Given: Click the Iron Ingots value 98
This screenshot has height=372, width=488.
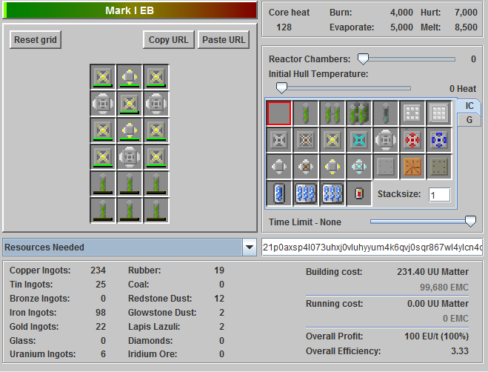Looking at the screenshot, I should pyautogui.click(x=101, y=312).
